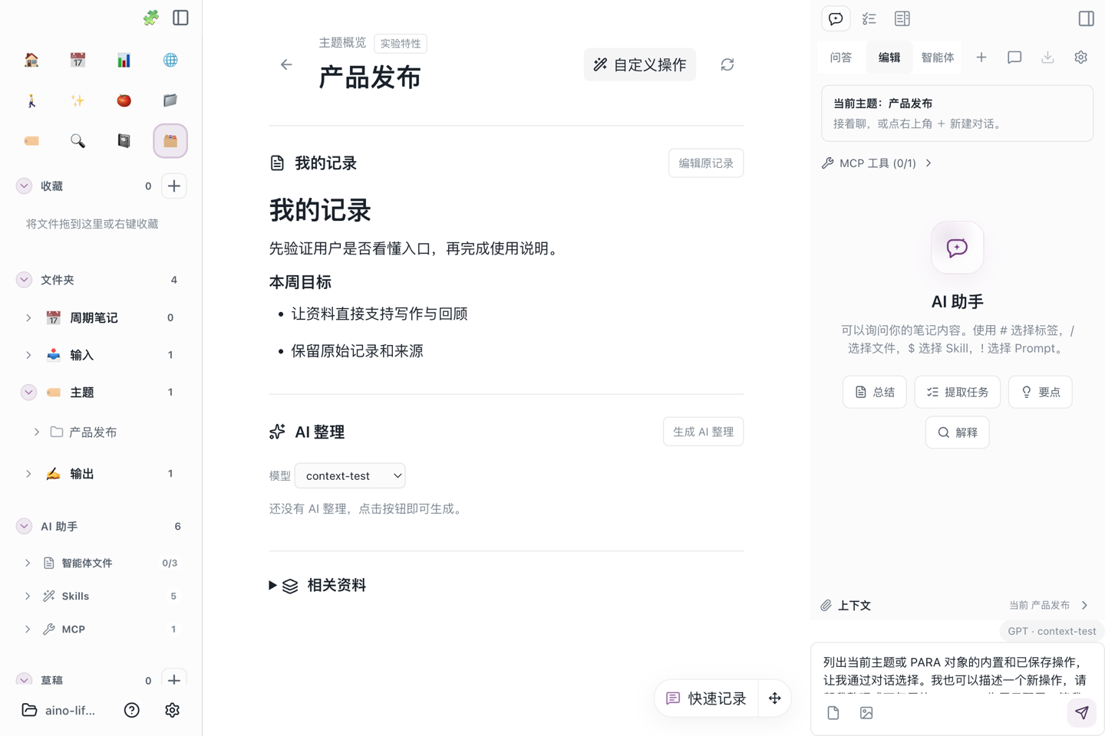The image size is (1105, 736).
Task: Send the chat message
Action: pyautogui.click(x=1082, y=713)
